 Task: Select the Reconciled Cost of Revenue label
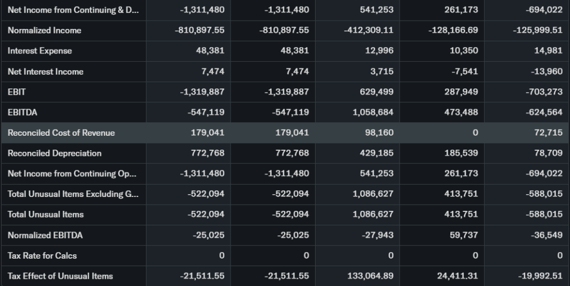coord(61,132)
